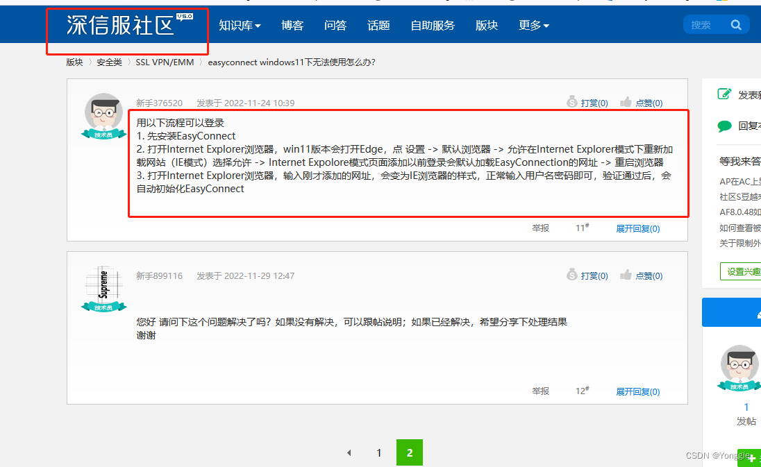
Task: Click 打赏(0) on the post by 新手899116
Action: 594,275
